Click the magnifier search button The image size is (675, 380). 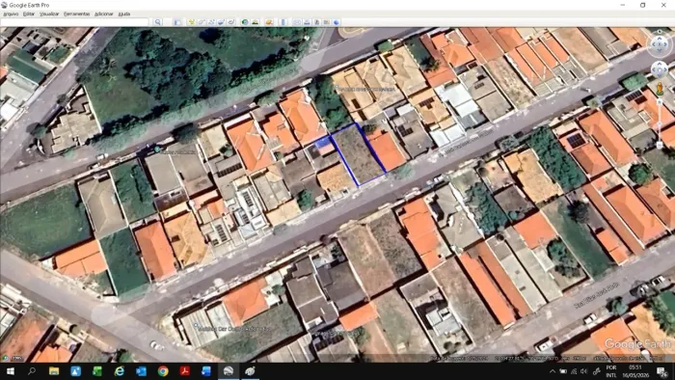[x=157, y=22]
